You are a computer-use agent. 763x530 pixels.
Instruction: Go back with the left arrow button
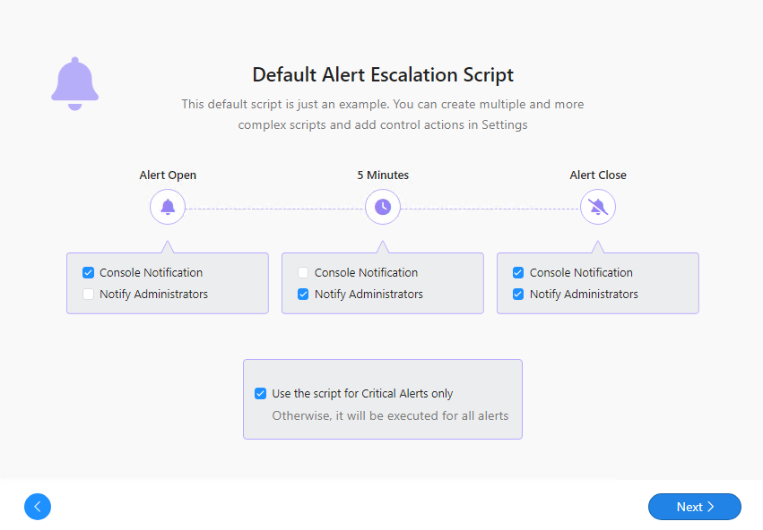click(38, 507)
